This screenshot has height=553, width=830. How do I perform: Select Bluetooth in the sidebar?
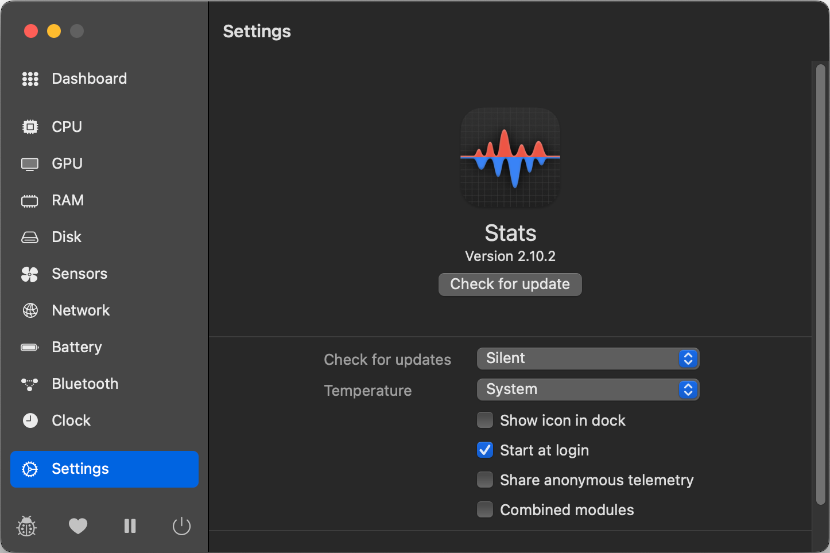point(85,384)
